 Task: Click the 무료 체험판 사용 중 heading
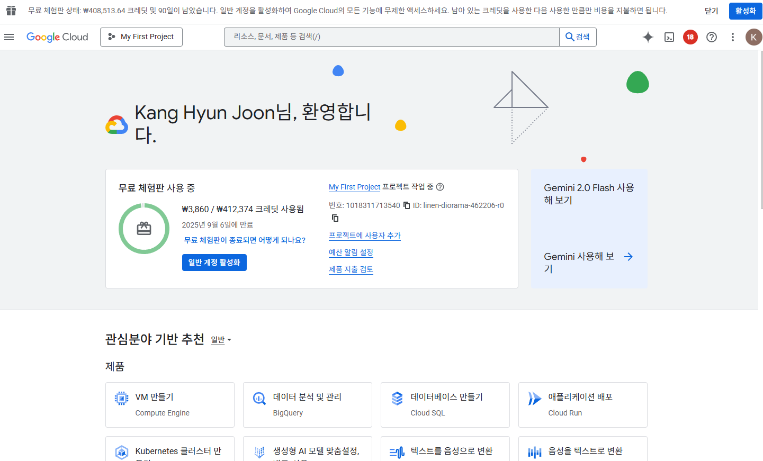pos(157,188)
